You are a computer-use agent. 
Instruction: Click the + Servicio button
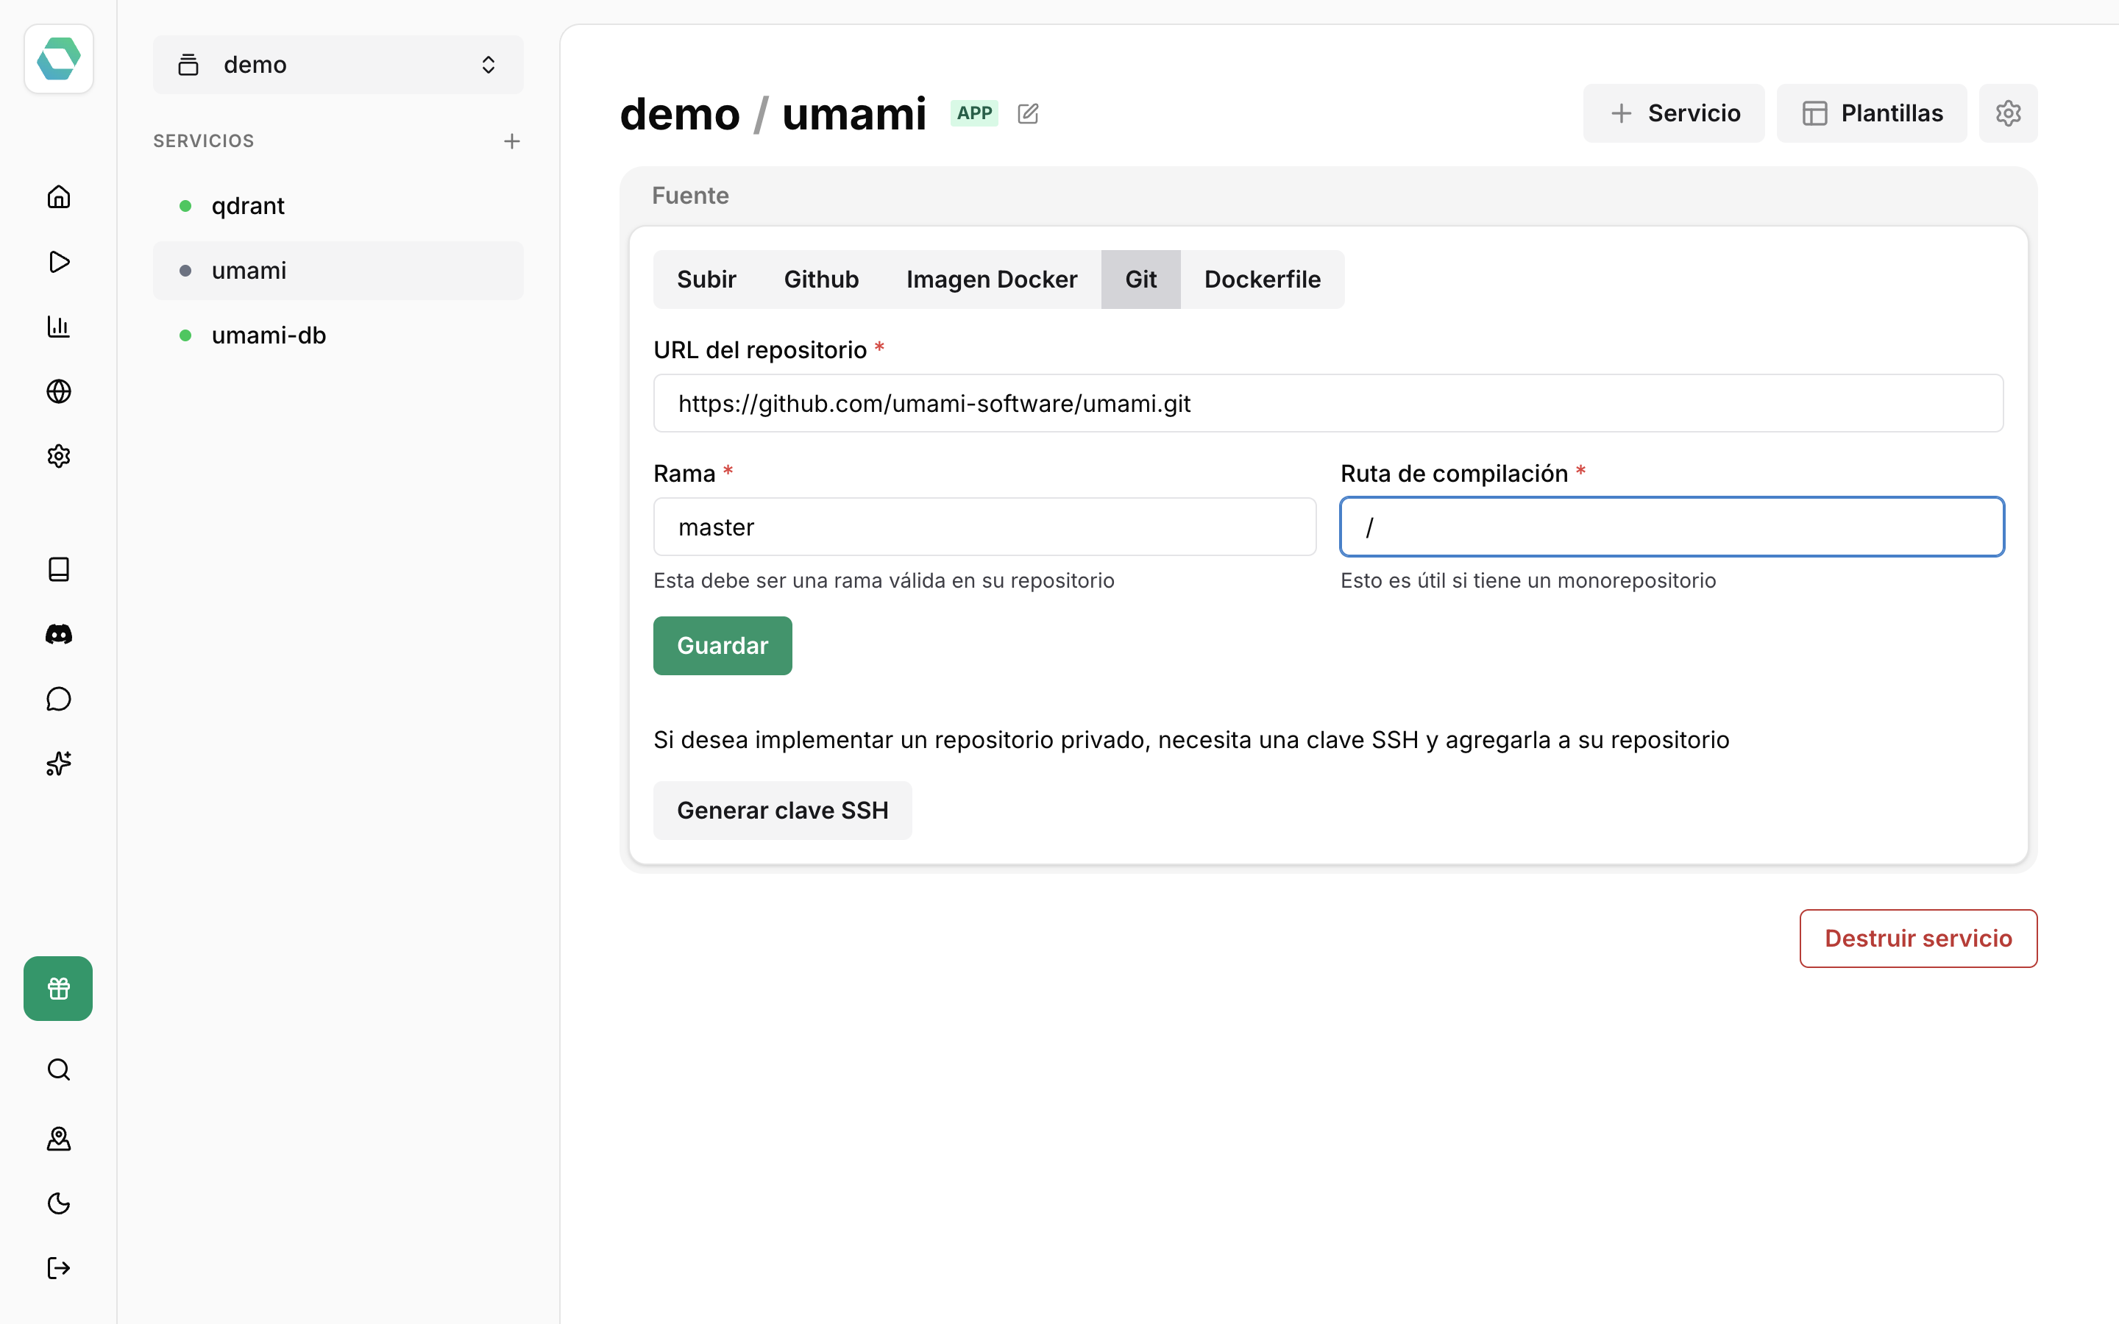click(x=1673, y=113)
